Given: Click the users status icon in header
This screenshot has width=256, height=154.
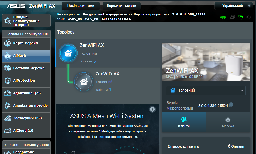Looking at the screenshot, I should click(x=233, y=17).
